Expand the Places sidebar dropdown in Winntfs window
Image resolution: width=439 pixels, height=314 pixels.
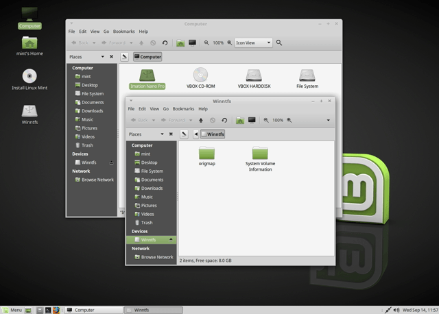(162, 134)
